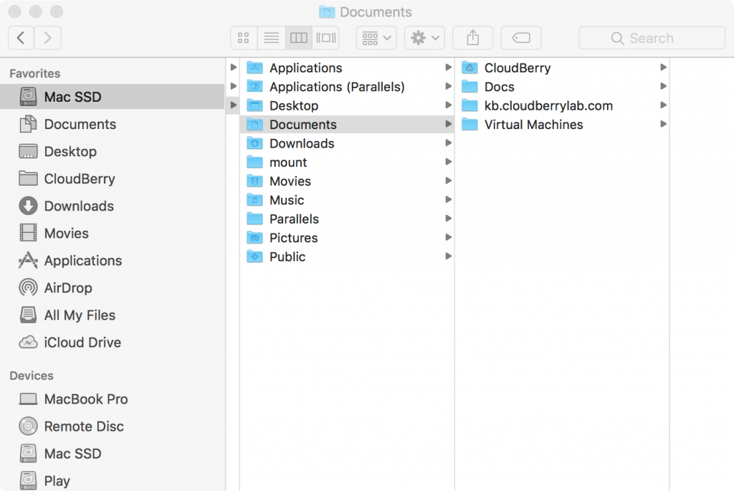Open the Play device in the sidebar
734x491 pixels.
(x=59, y=480)
